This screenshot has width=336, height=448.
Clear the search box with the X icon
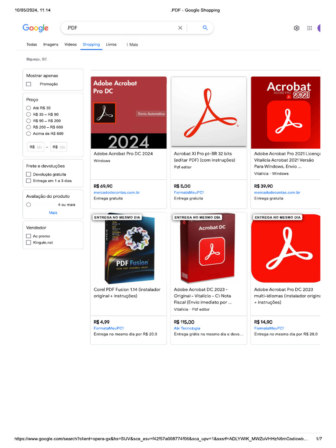point(180,28)
